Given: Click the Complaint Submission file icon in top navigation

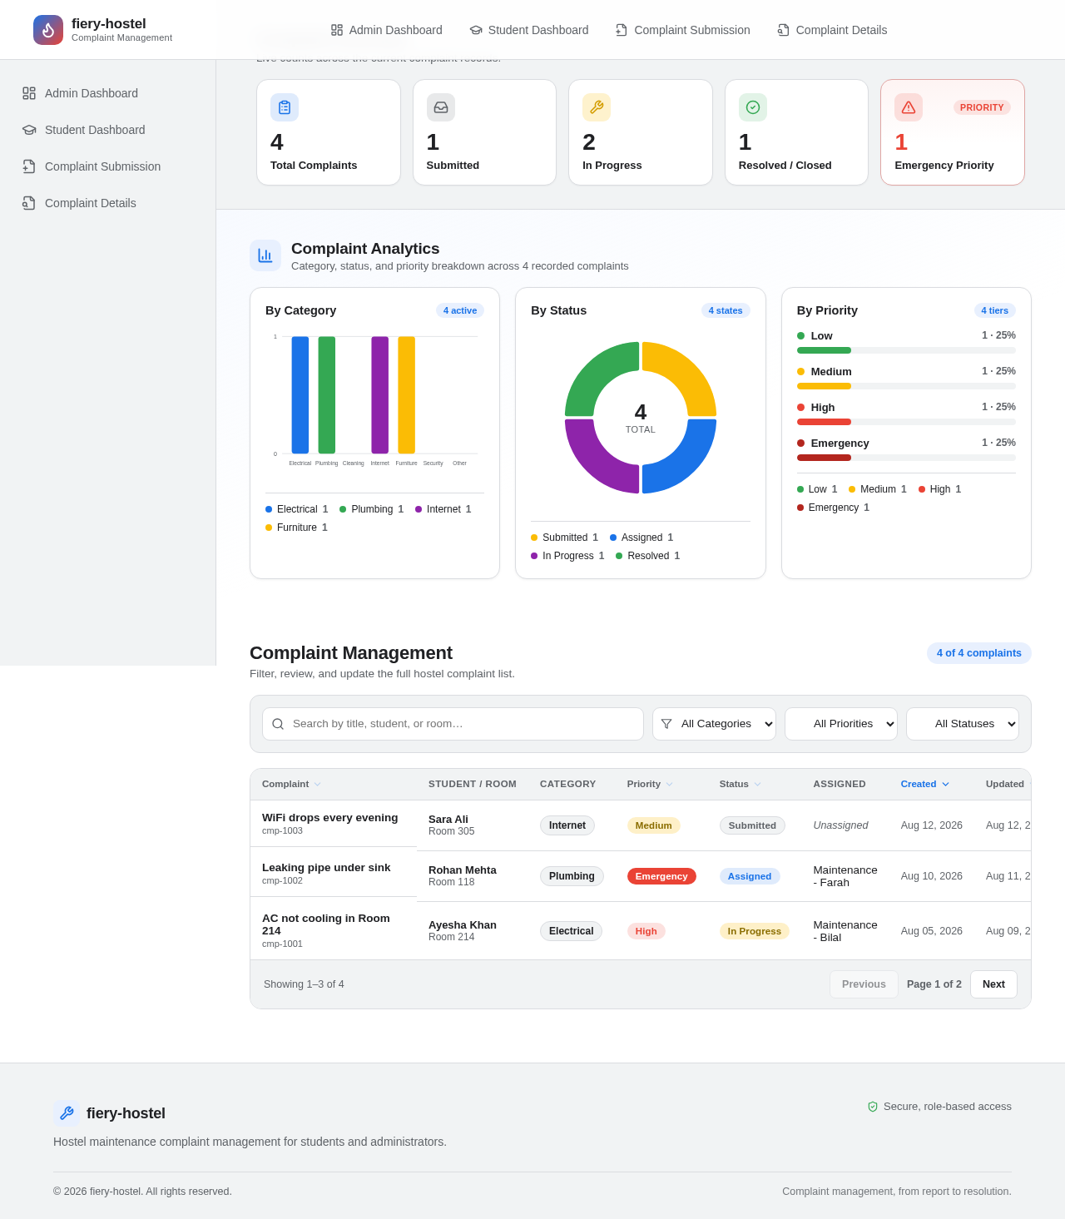Looking at the screenshot, I should click(x=622, y=30).
